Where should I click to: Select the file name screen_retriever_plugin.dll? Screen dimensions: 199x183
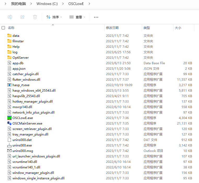tap(32, 129)
